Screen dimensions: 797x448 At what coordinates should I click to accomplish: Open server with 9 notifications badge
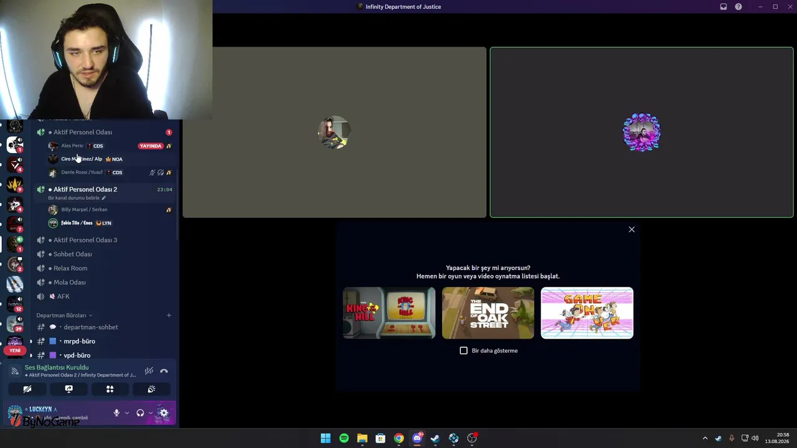[x=15, y=184]
